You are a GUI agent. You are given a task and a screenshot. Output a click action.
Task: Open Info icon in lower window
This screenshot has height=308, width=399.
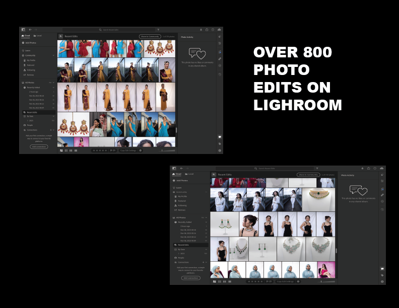tap(382, 281)
